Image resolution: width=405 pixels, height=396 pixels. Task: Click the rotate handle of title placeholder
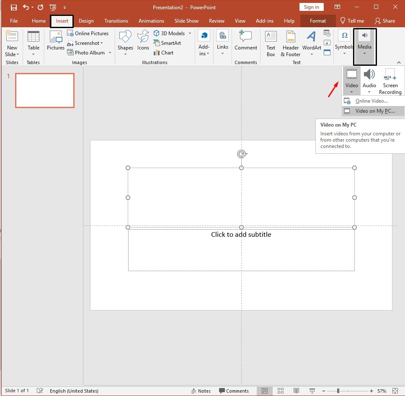tap(242, 154)
